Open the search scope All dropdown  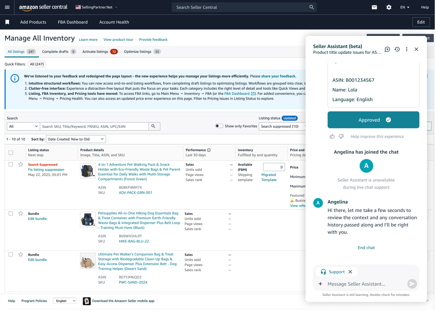point(24,127)
